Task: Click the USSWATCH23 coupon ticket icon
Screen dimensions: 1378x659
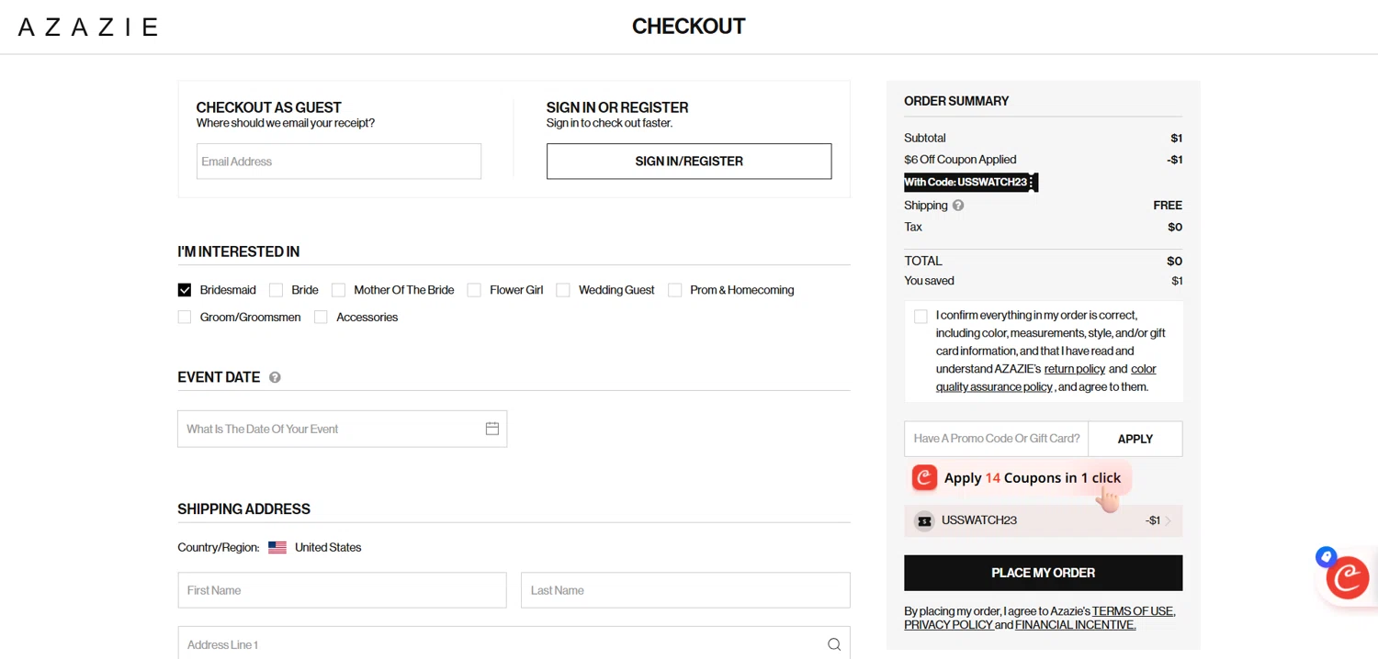Action: pyautogui.click(x=924, y=520)
